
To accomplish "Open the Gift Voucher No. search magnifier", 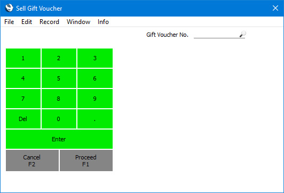I will [x=242, y=34].
